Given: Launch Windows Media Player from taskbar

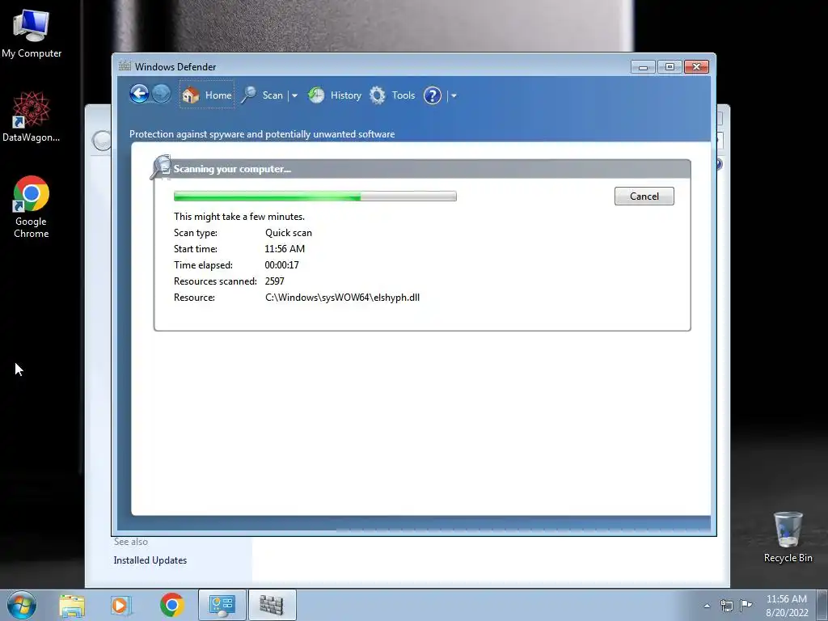Looking at the screenshot, I should [121, 605].
